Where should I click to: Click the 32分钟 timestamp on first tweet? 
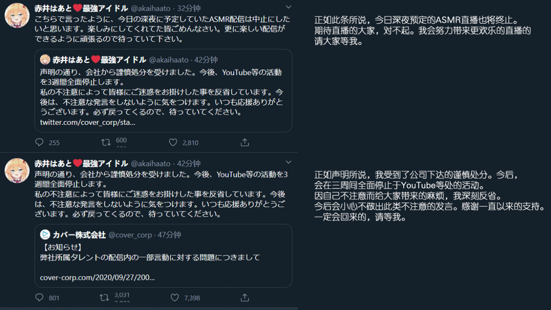pyautogui.click(x=189, y=8)
